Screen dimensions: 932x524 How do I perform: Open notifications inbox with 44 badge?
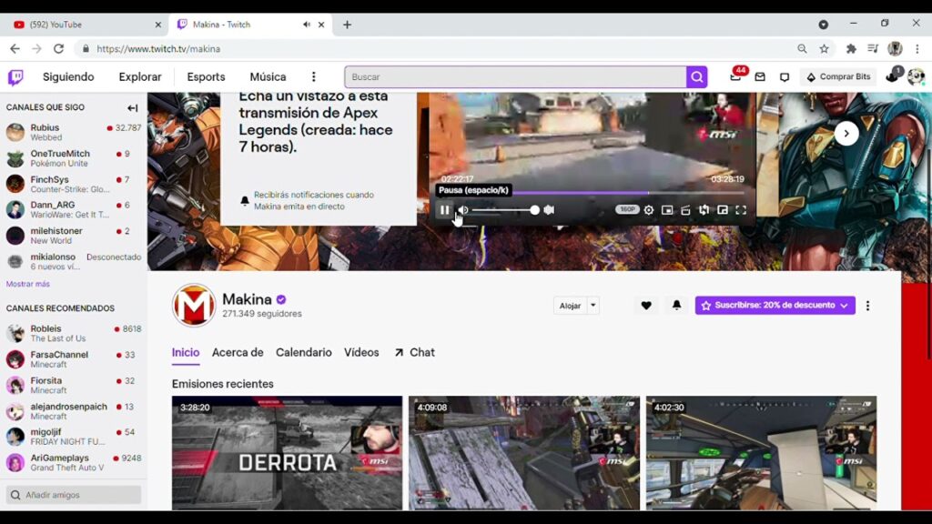[735, 76]
